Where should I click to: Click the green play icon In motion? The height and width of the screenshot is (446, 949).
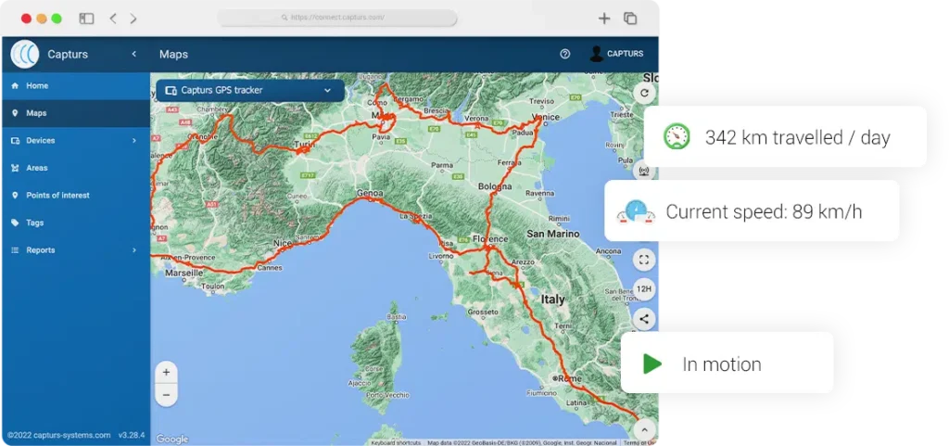[652, 364]
